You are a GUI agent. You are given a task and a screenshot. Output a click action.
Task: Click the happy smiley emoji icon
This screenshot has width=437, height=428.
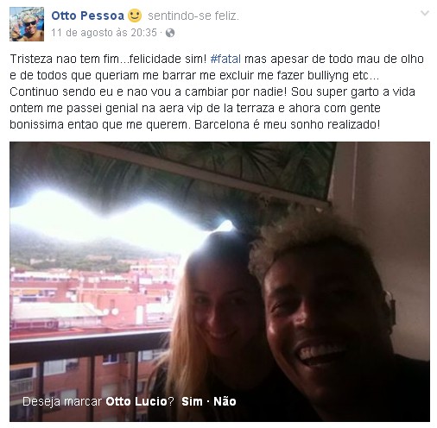tap(135, 16)
